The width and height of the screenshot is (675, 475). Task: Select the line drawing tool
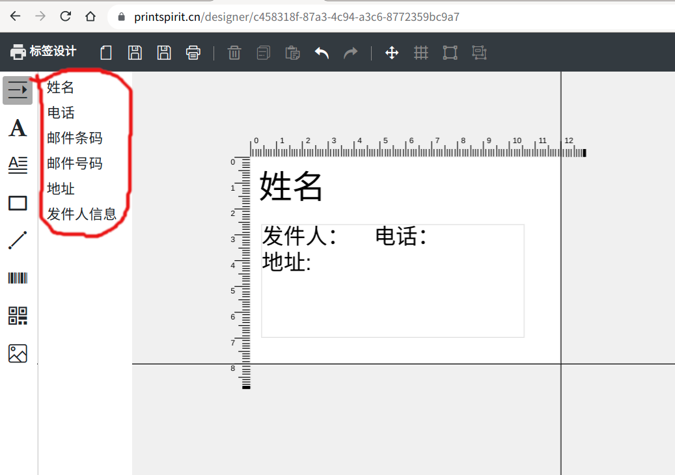coord(18,240)
